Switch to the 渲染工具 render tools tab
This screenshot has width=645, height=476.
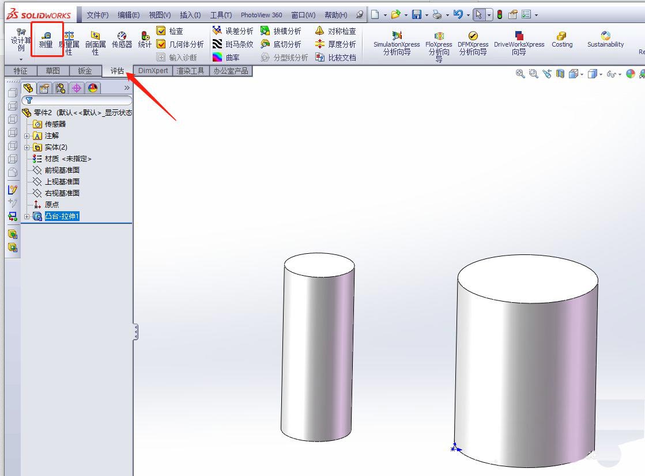(190, 71)
